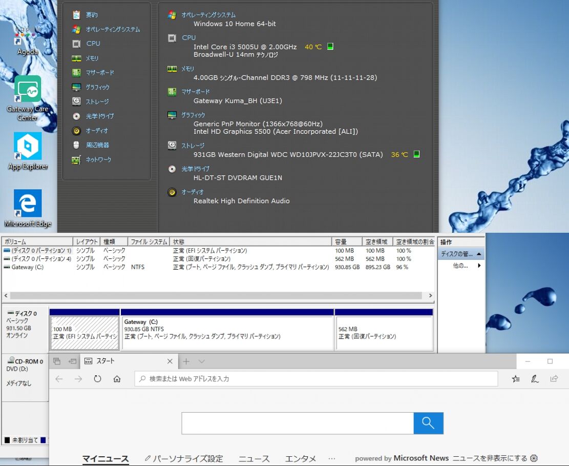
Task: Click the オーディオ speaker icon in sidebar
Action: 76,131
